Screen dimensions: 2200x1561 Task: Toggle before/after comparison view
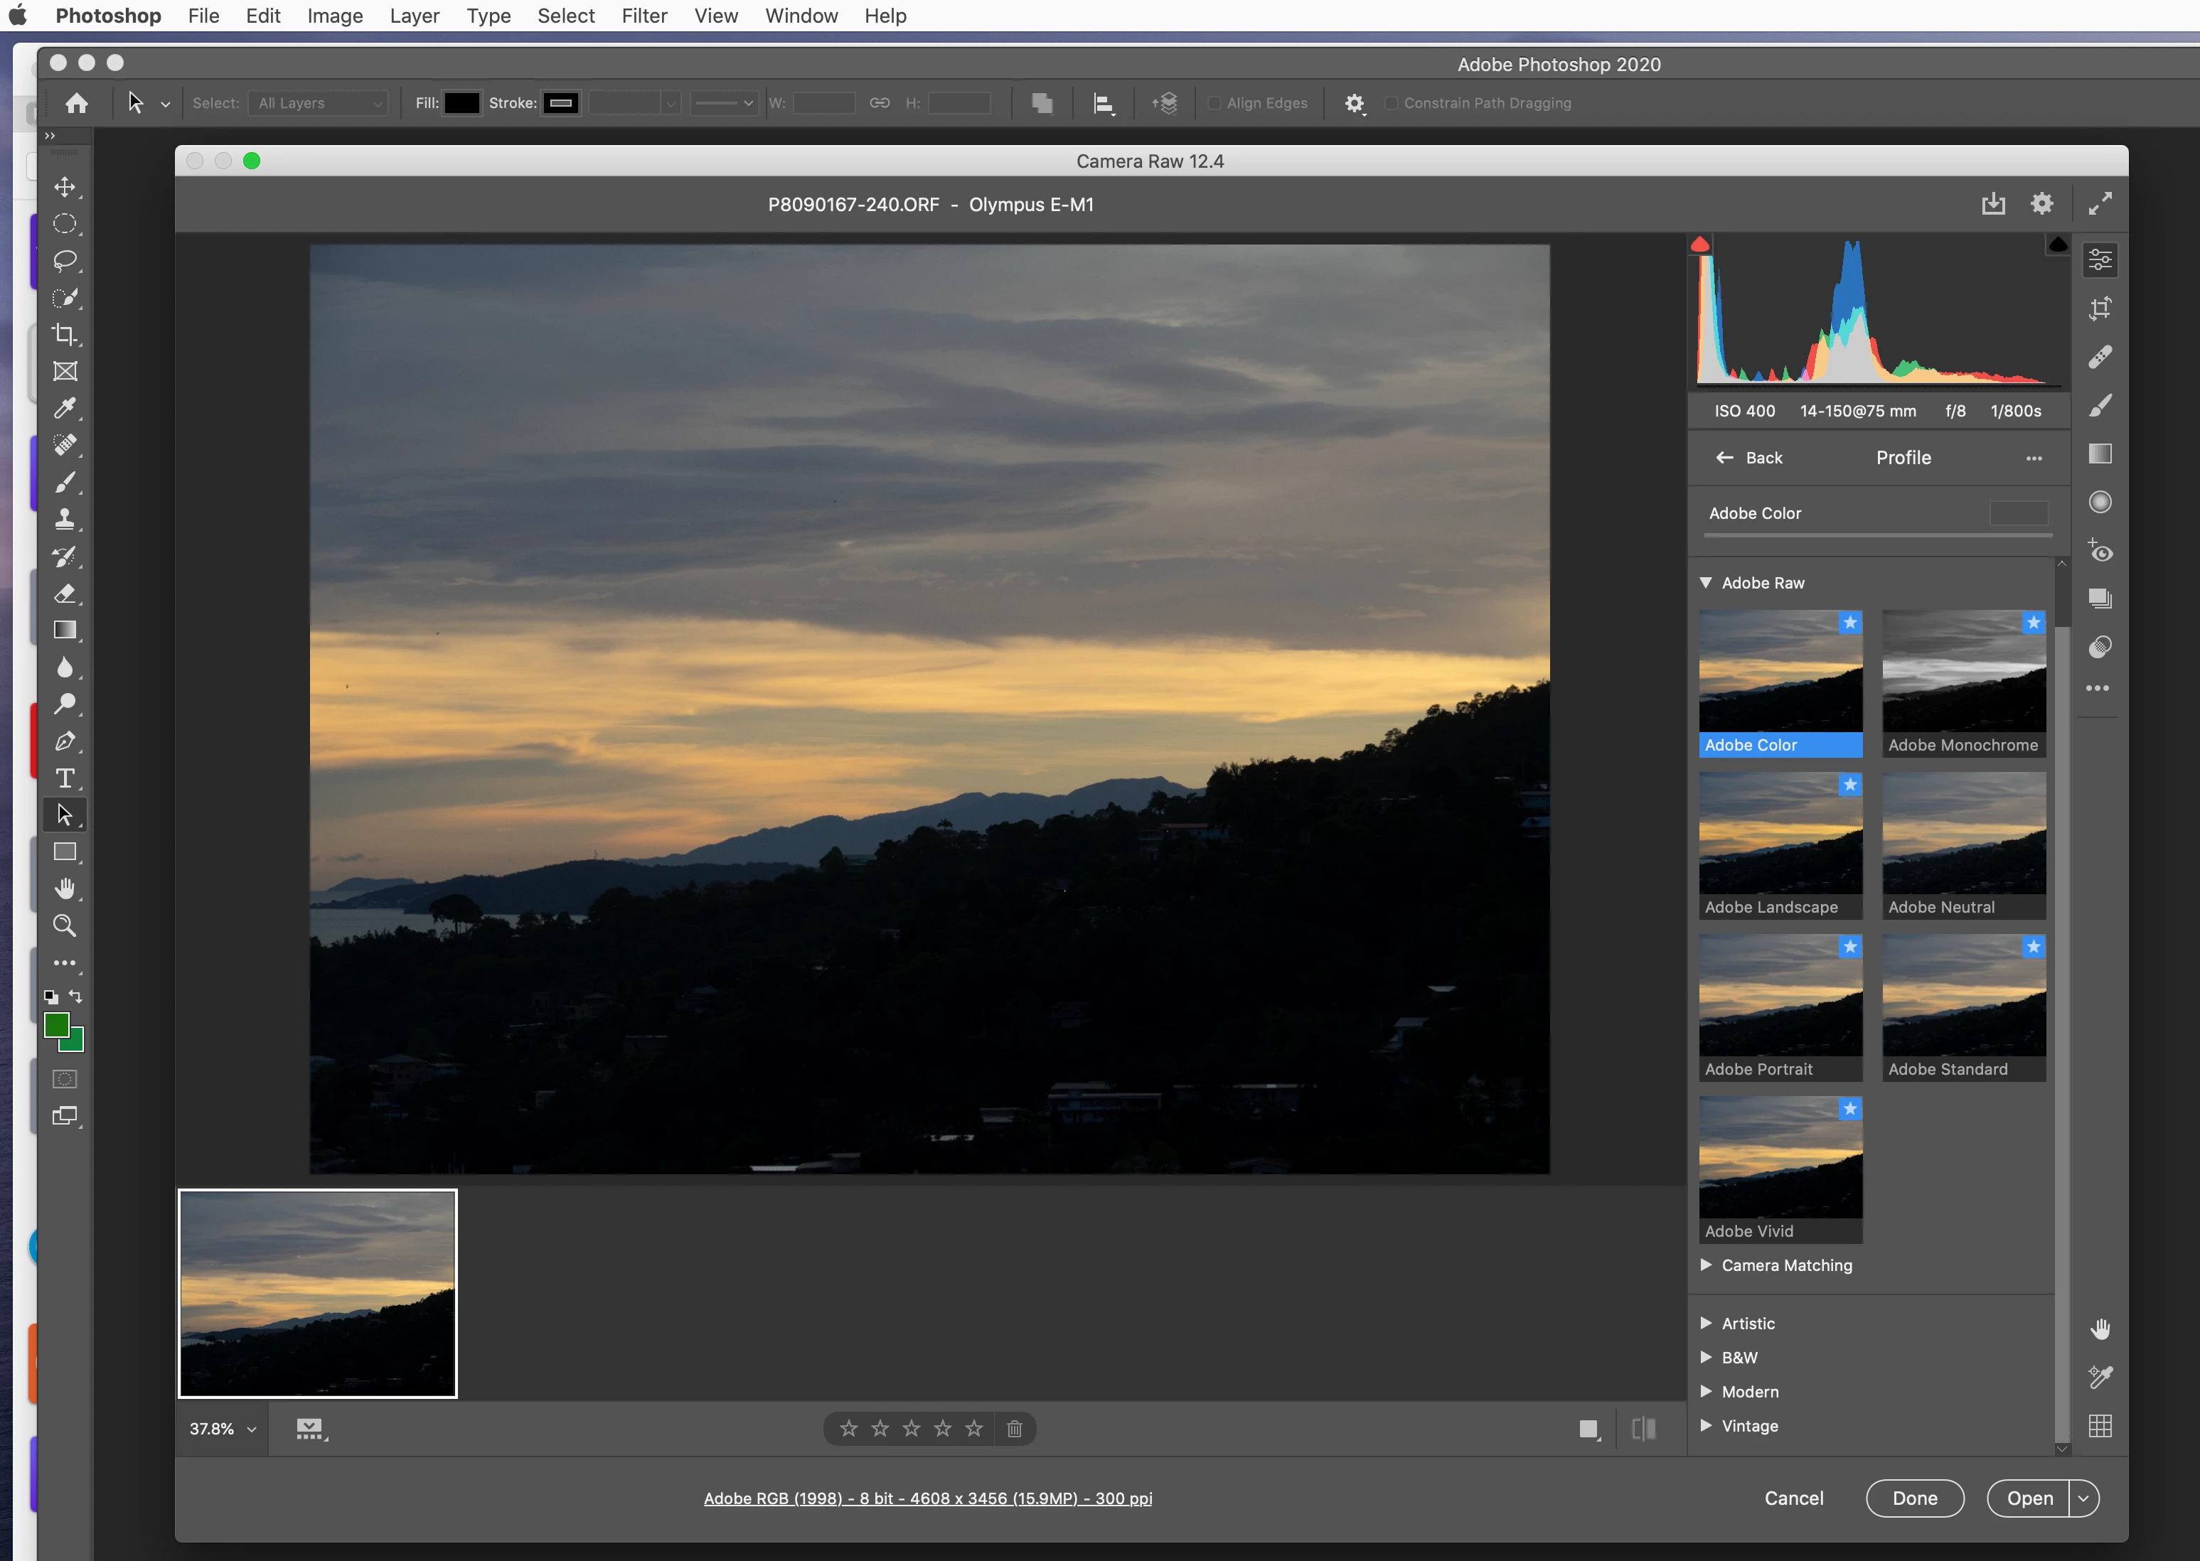pos(1644,1429)
